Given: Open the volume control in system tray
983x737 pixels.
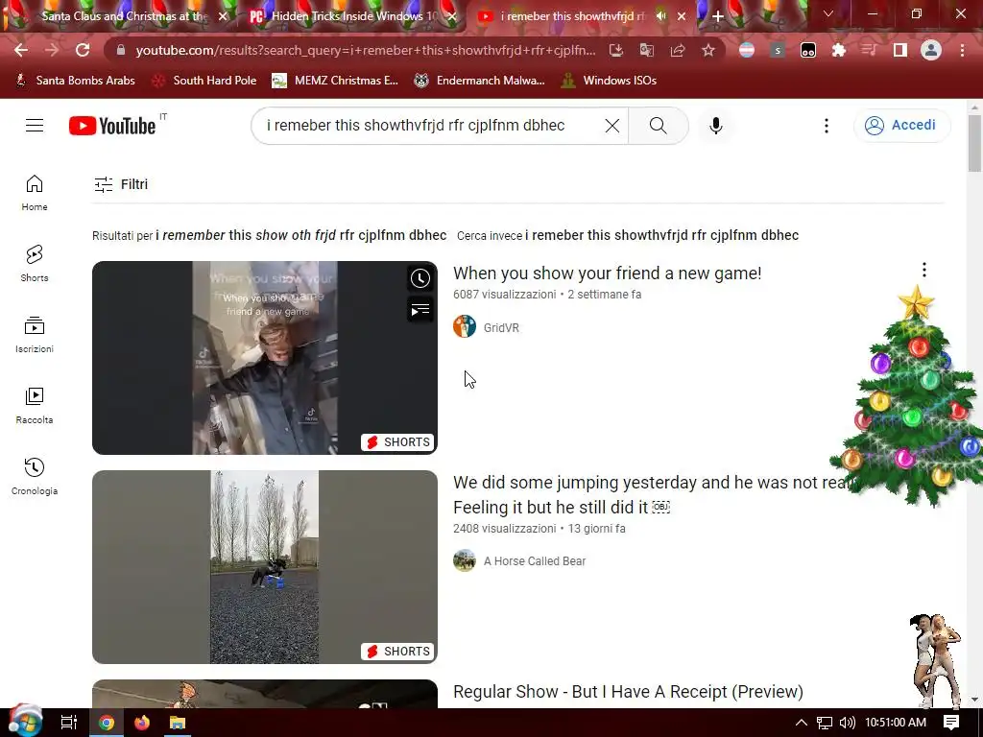Looking at the screenshot, I should [847, 723].
